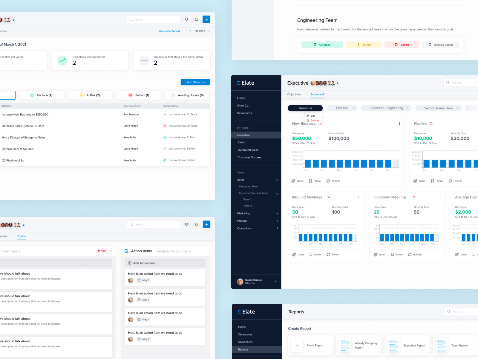The image size is (478, 359).
Task: Toggle the Awaiting Update (0) filter
Action: (187, 95)
